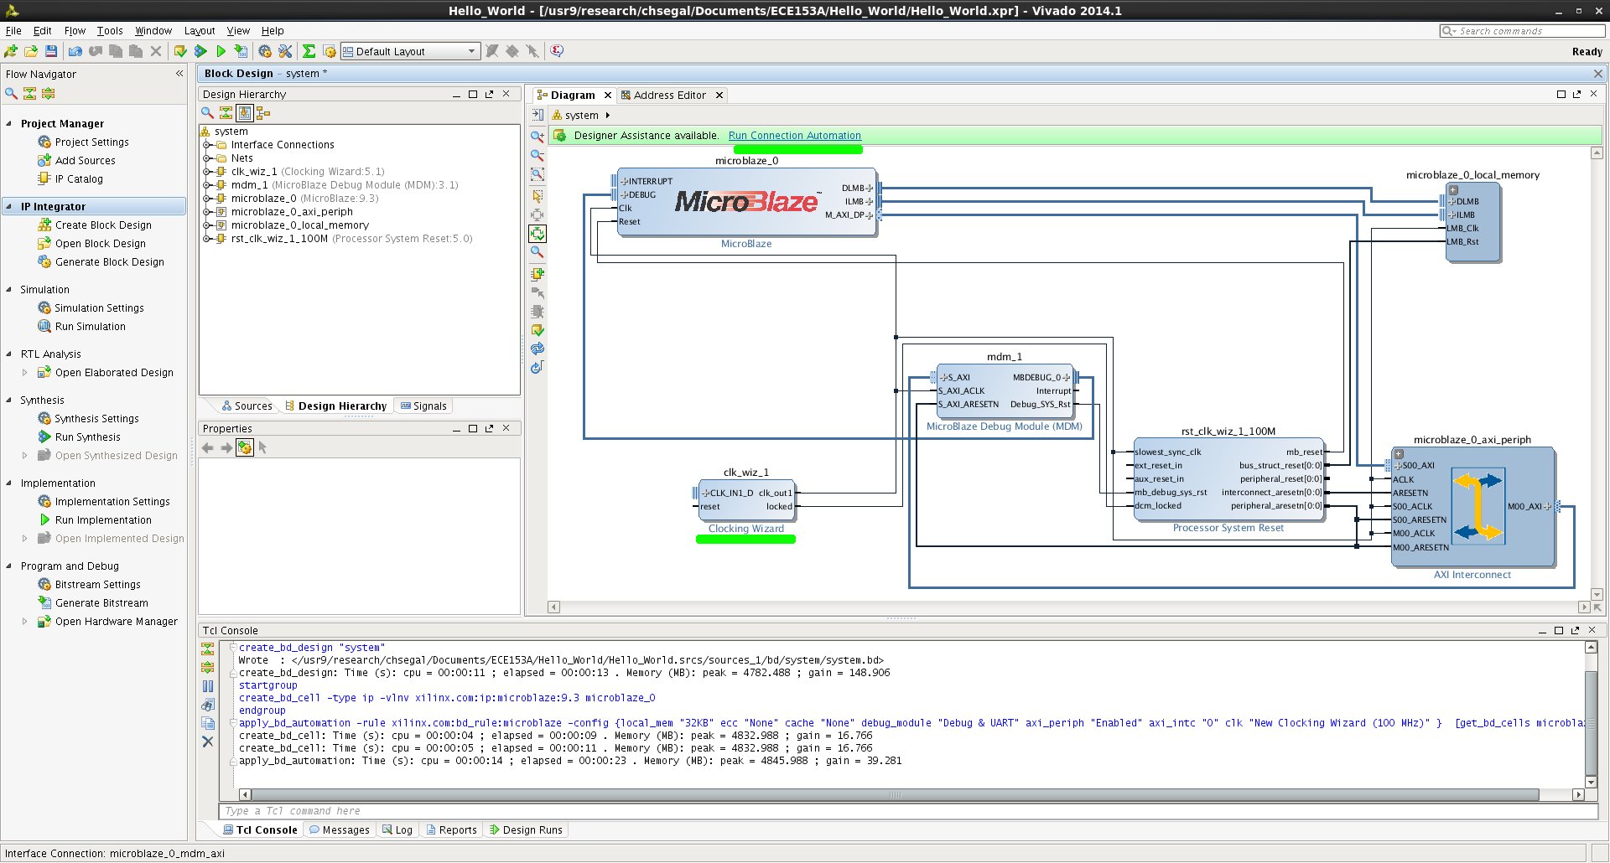
Task: Zoom out of the block diagram
Action: click(538, 155)
